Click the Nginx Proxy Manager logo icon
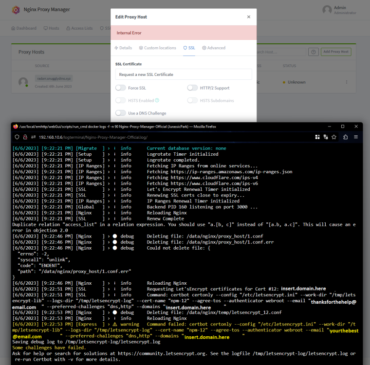370x365 pixels. tap(16, 10)
